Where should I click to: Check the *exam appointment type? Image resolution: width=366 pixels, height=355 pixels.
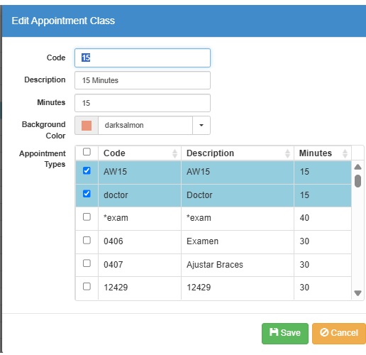pos(87,217)
